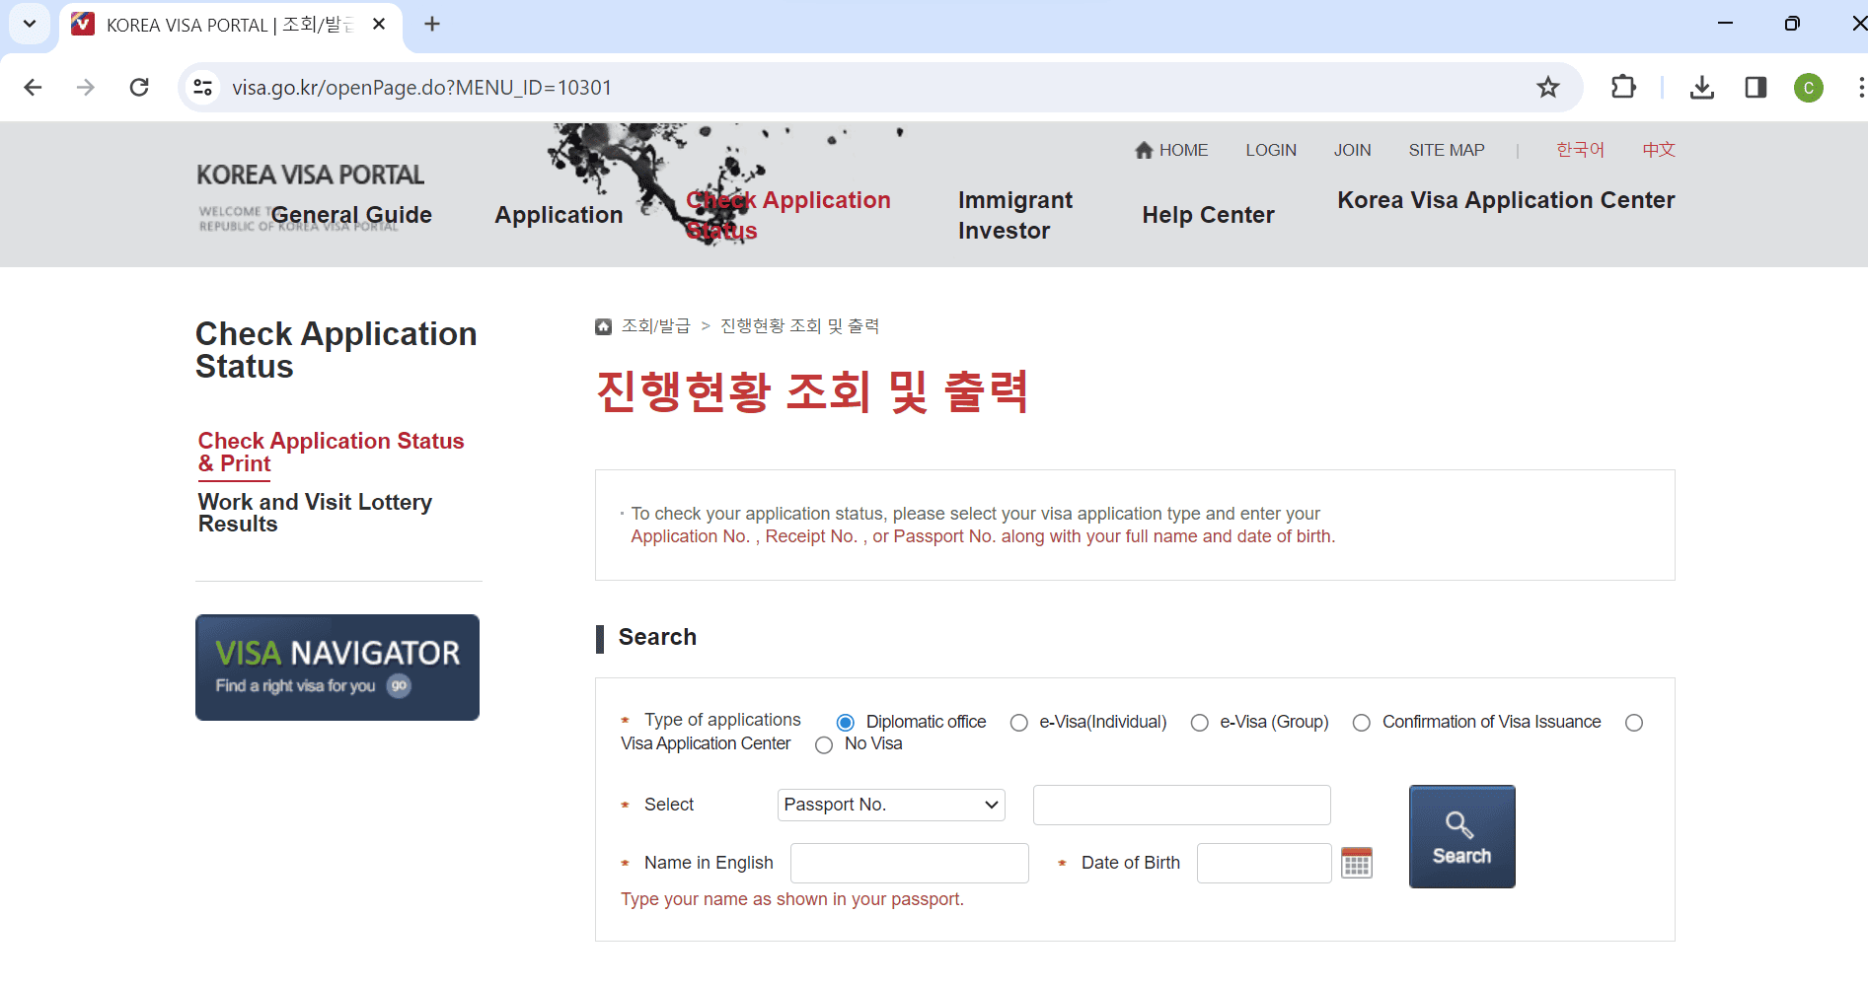
Task: Click the Name in English input field
Action: pyautogui.click(x=909, y=863)
